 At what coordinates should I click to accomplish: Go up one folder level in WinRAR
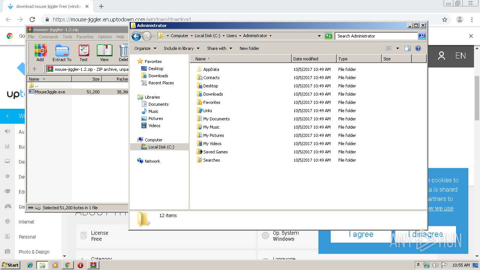pos(34,69)
